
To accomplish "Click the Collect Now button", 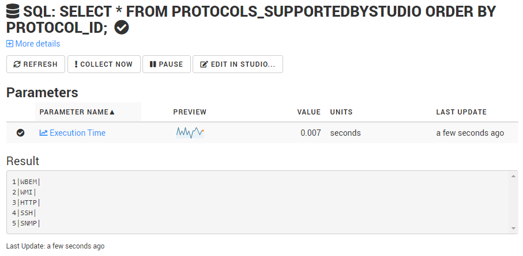I will [x=104, y=64].
